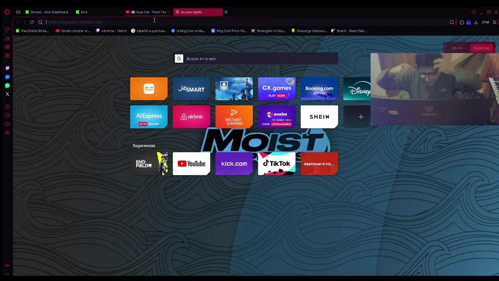This screenshot has height=281, width=499.
Task: Open the Booking.com speed dial tile
Action: (x=319, y=89)
